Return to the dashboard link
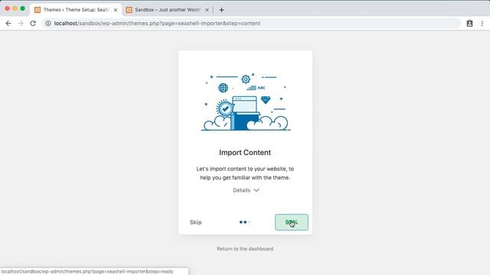Screen dimensions: 490x275 tap(245, 249)
